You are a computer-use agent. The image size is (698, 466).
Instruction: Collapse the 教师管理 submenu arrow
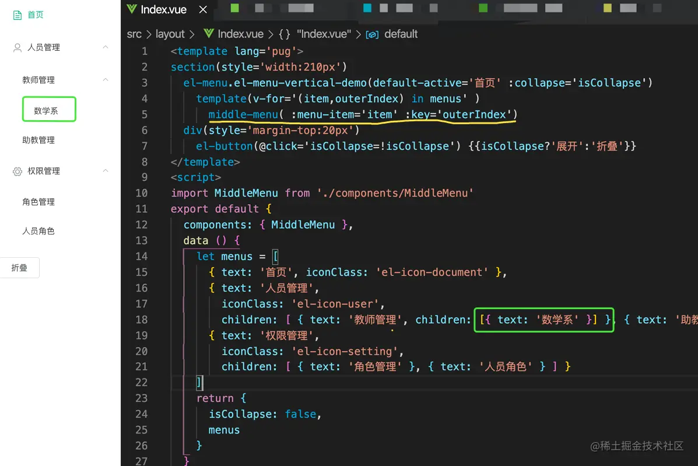[x=106, y=80]
